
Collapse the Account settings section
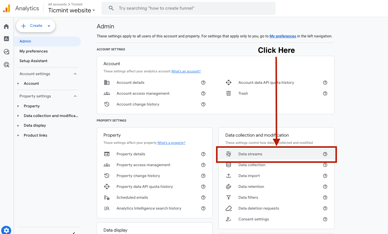pyautogui.click(x=75, y=74)
